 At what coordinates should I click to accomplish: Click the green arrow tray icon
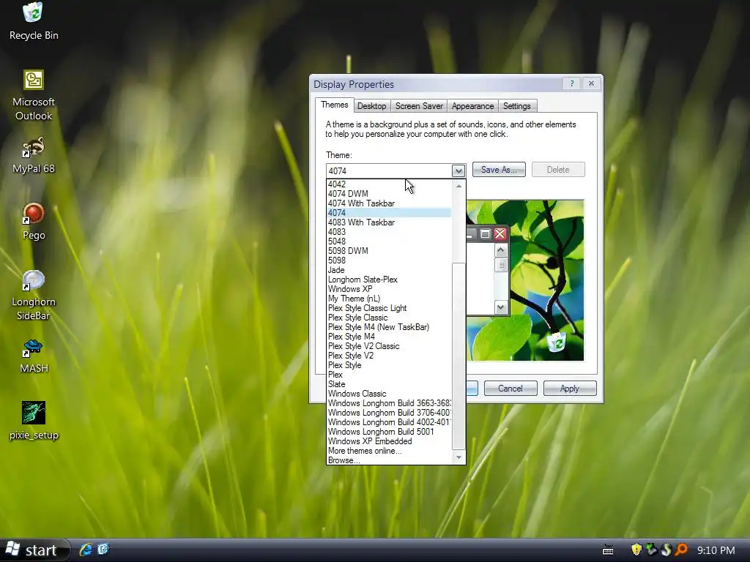click(x=651, y=550)
